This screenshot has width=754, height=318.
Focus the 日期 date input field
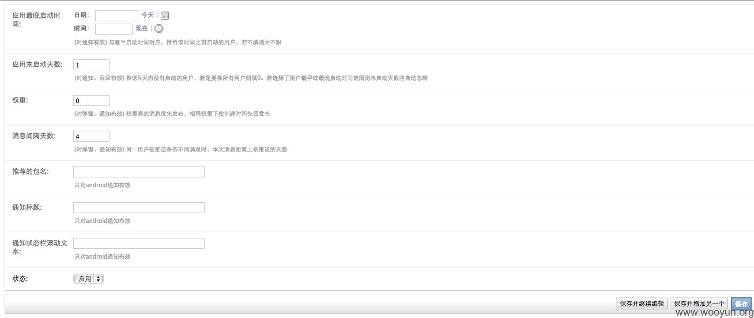tap(116, 16)
